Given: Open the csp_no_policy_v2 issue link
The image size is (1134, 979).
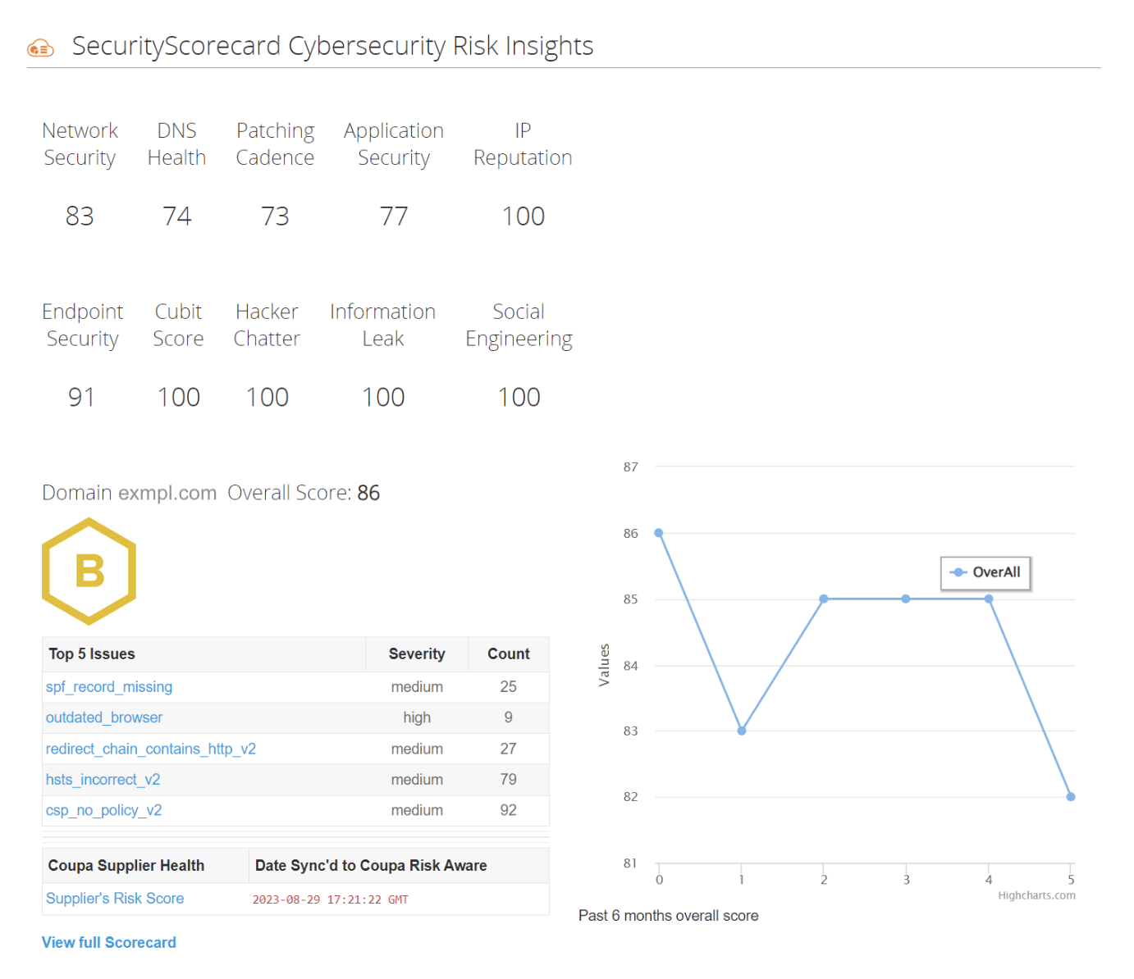Looking at the screenshot, I should pos(104,810).
